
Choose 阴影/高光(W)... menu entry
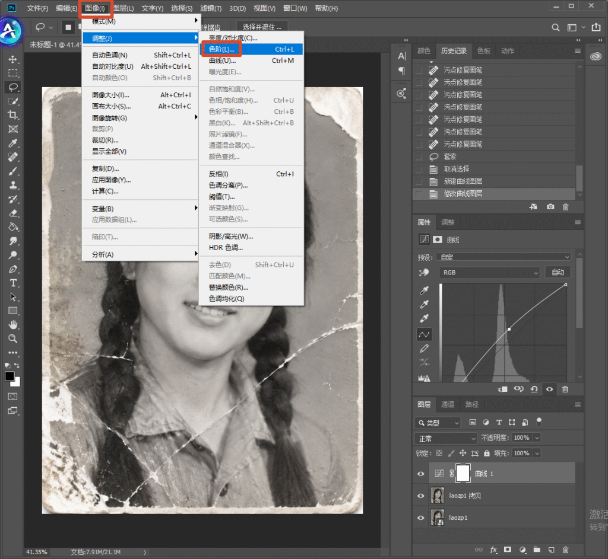pyautogui.click(x=251, y=236)
